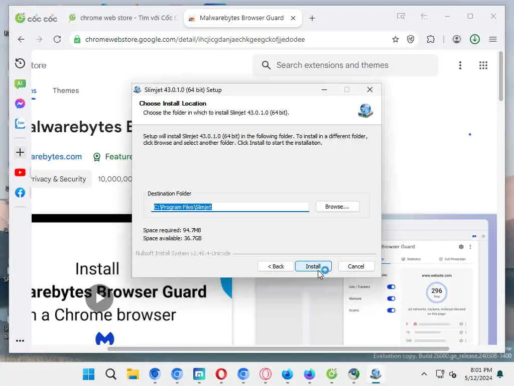Viewport: 514px width, 386px height.
Task: Add a sidebar shortcut with plus icon
Action: point(20,152)
